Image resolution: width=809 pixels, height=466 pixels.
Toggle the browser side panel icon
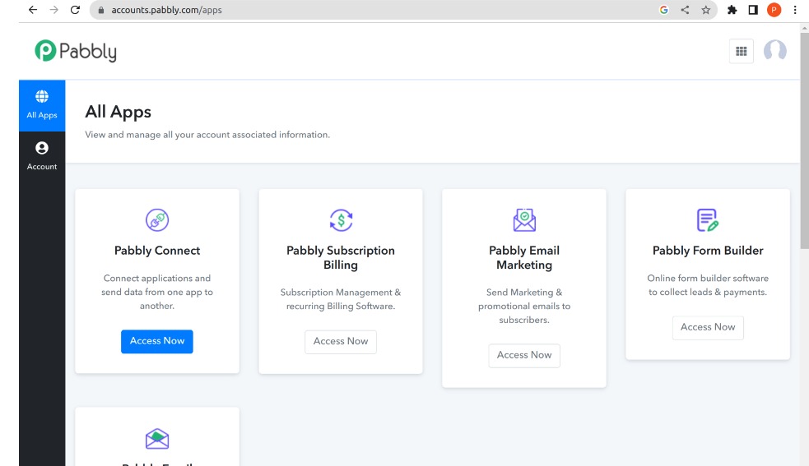click(753, 10)
